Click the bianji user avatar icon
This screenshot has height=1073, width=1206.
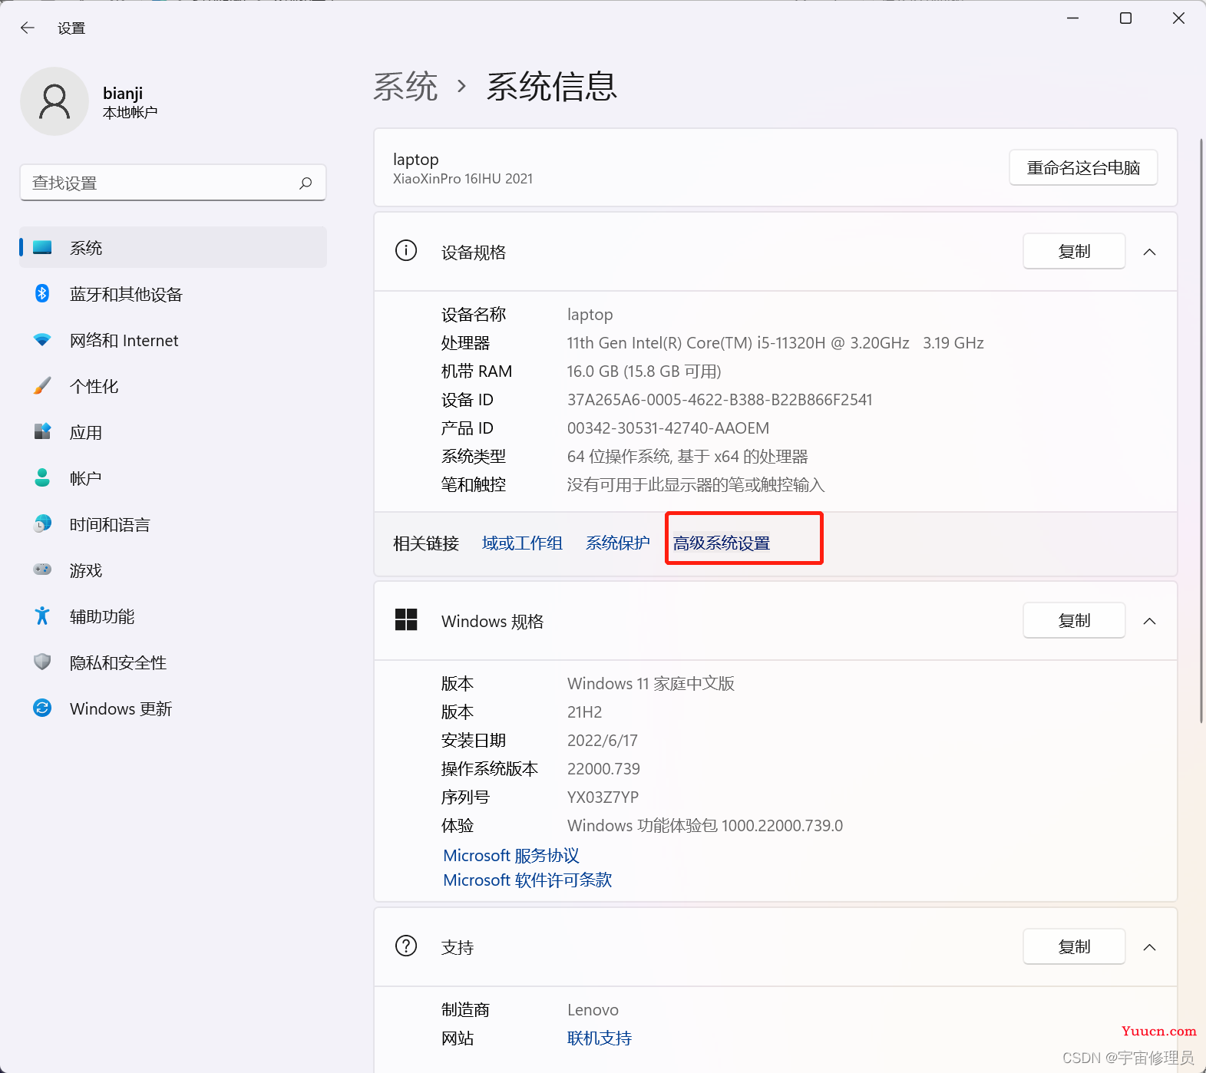pyautogui.click(x=55, y=101)
